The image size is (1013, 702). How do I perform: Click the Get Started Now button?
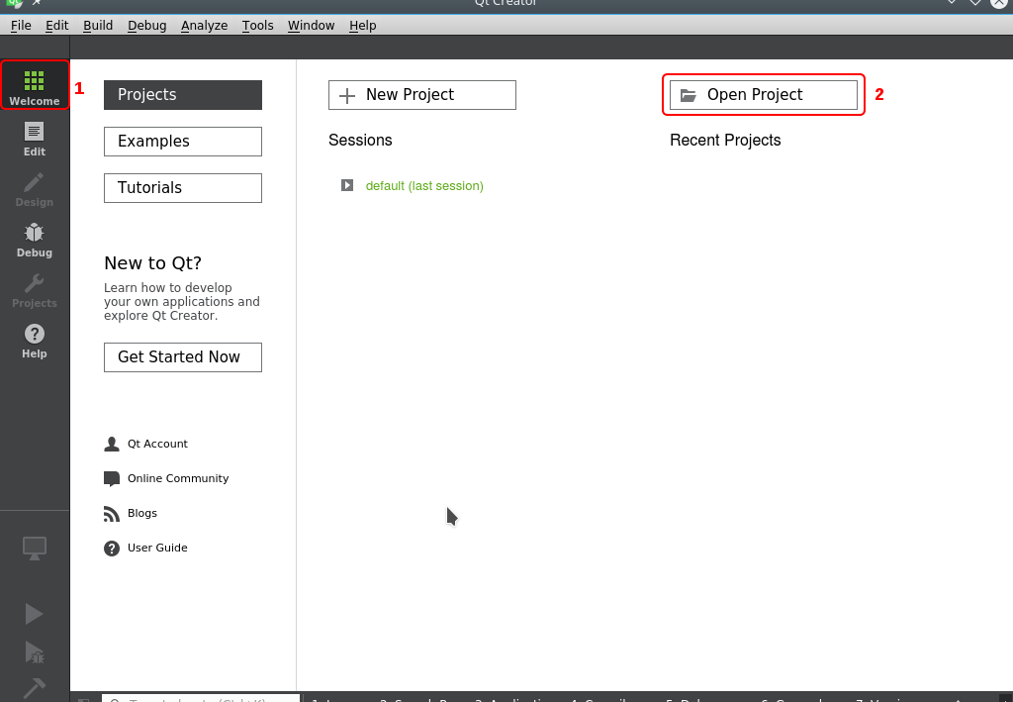(183, 357)
